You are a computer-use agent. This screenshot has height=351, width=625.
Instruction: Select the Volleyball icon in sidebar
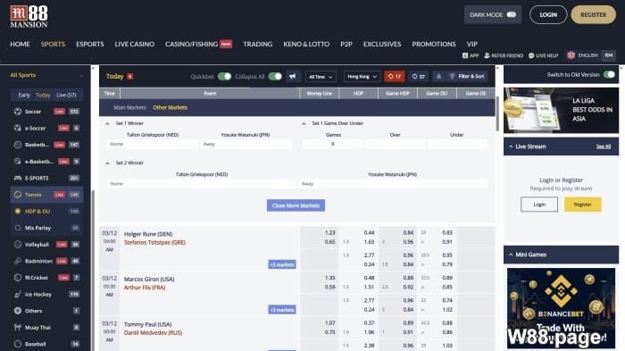coord(18,245)
